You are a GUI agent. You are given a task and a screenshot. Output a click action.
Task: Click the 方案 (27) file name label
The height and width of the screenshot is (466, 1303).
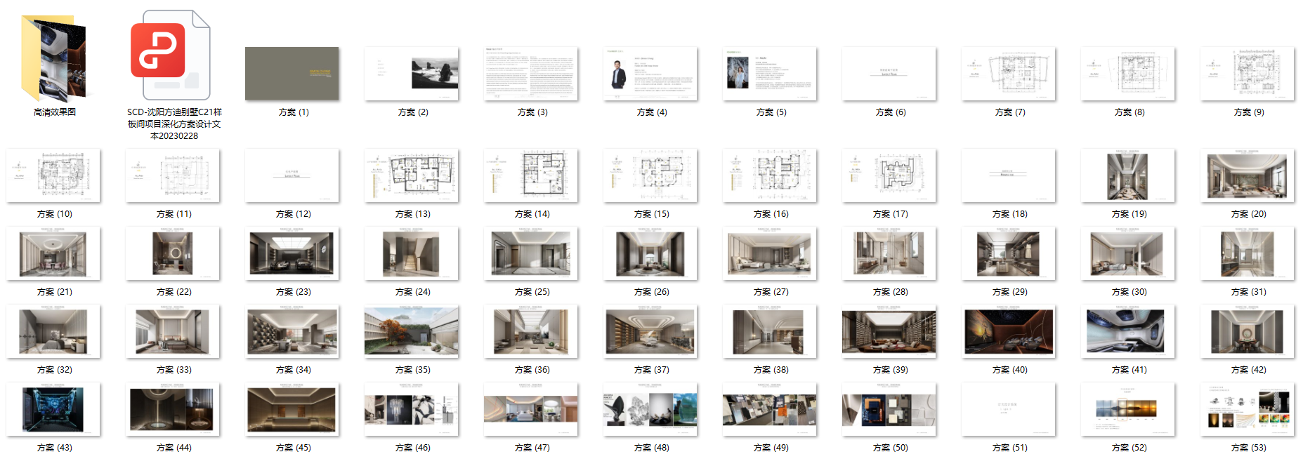771,292
